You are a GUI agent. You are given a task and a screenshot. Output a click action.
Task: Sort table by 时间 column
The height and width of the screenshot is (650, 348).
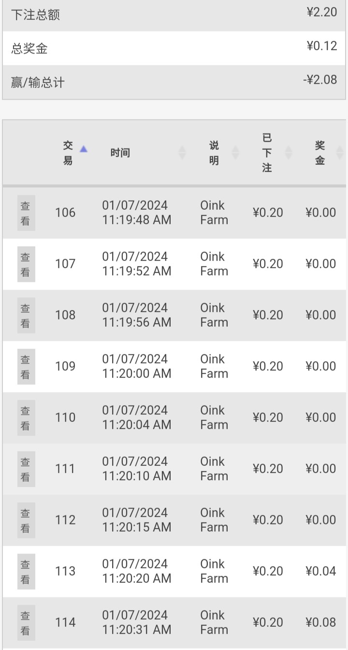182,153
